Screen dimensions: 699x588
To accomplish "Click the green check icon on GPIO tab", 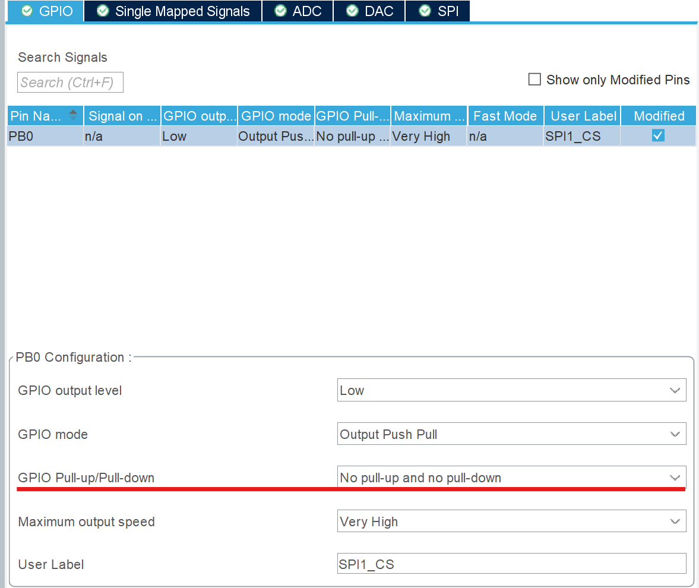I will [27, 11].
